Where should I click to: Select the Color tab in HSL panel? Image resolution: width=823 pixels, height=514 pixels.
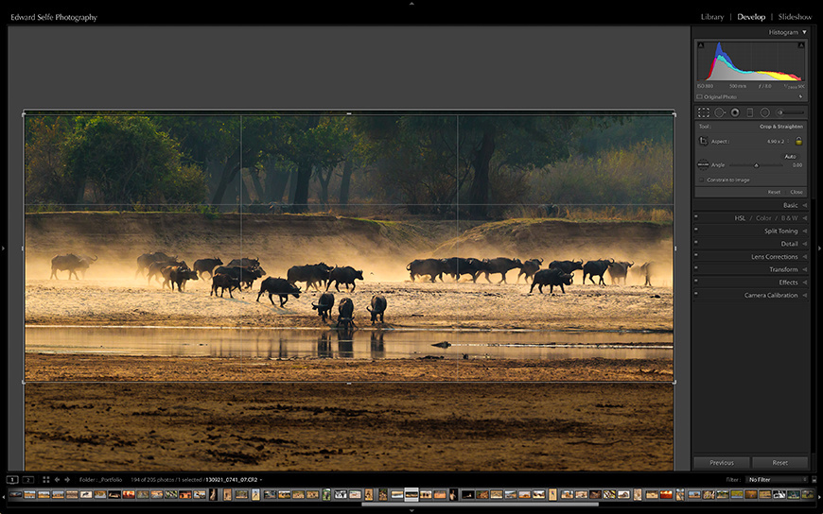pos(763,218)
